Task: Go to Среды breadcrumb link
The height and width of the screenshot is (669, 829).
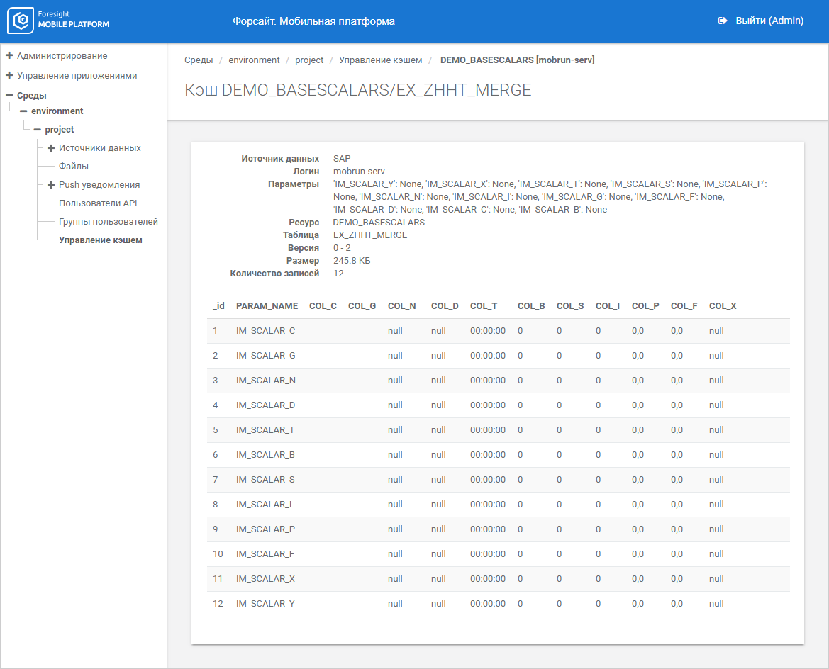Action: point(199,60)
